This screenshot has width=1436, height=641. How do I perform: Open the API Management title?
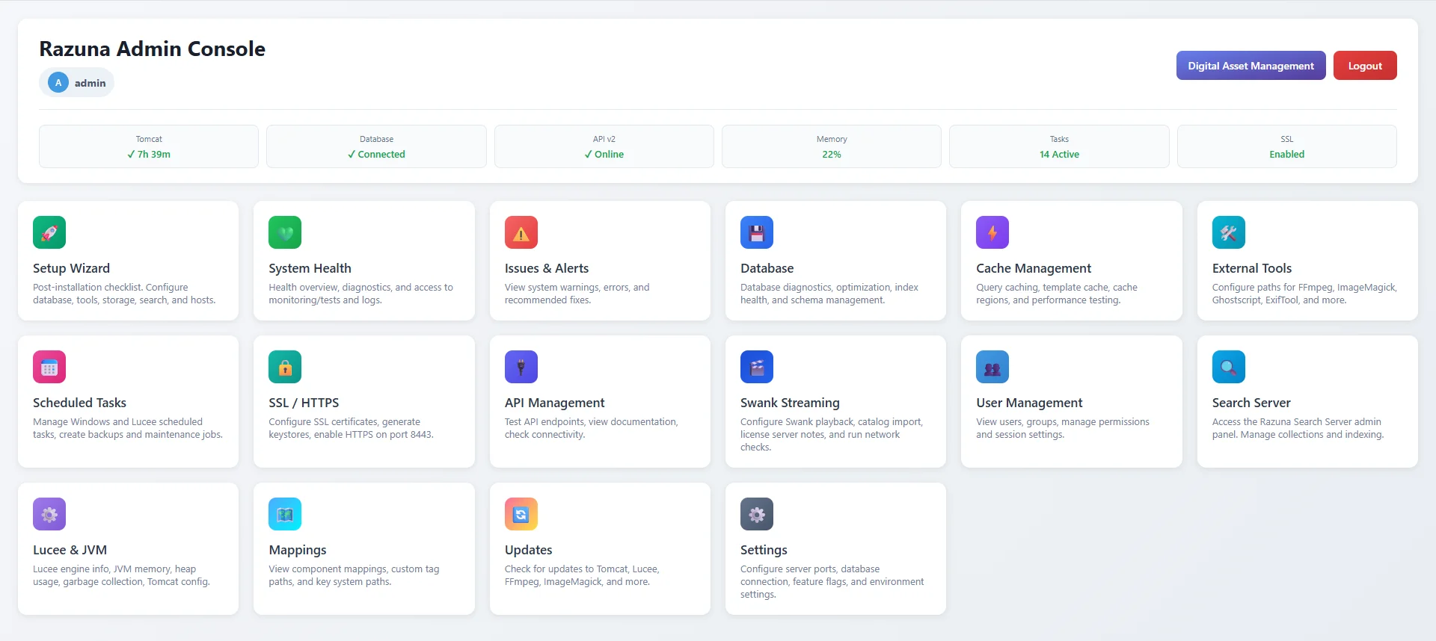click(x=554, y=403)
